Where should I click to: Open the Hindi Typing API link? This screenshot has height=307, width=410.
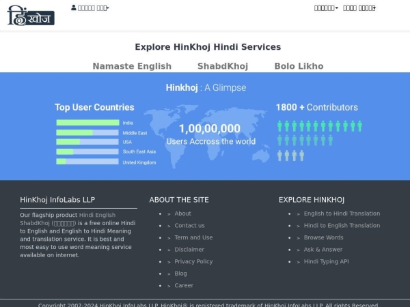326,261
